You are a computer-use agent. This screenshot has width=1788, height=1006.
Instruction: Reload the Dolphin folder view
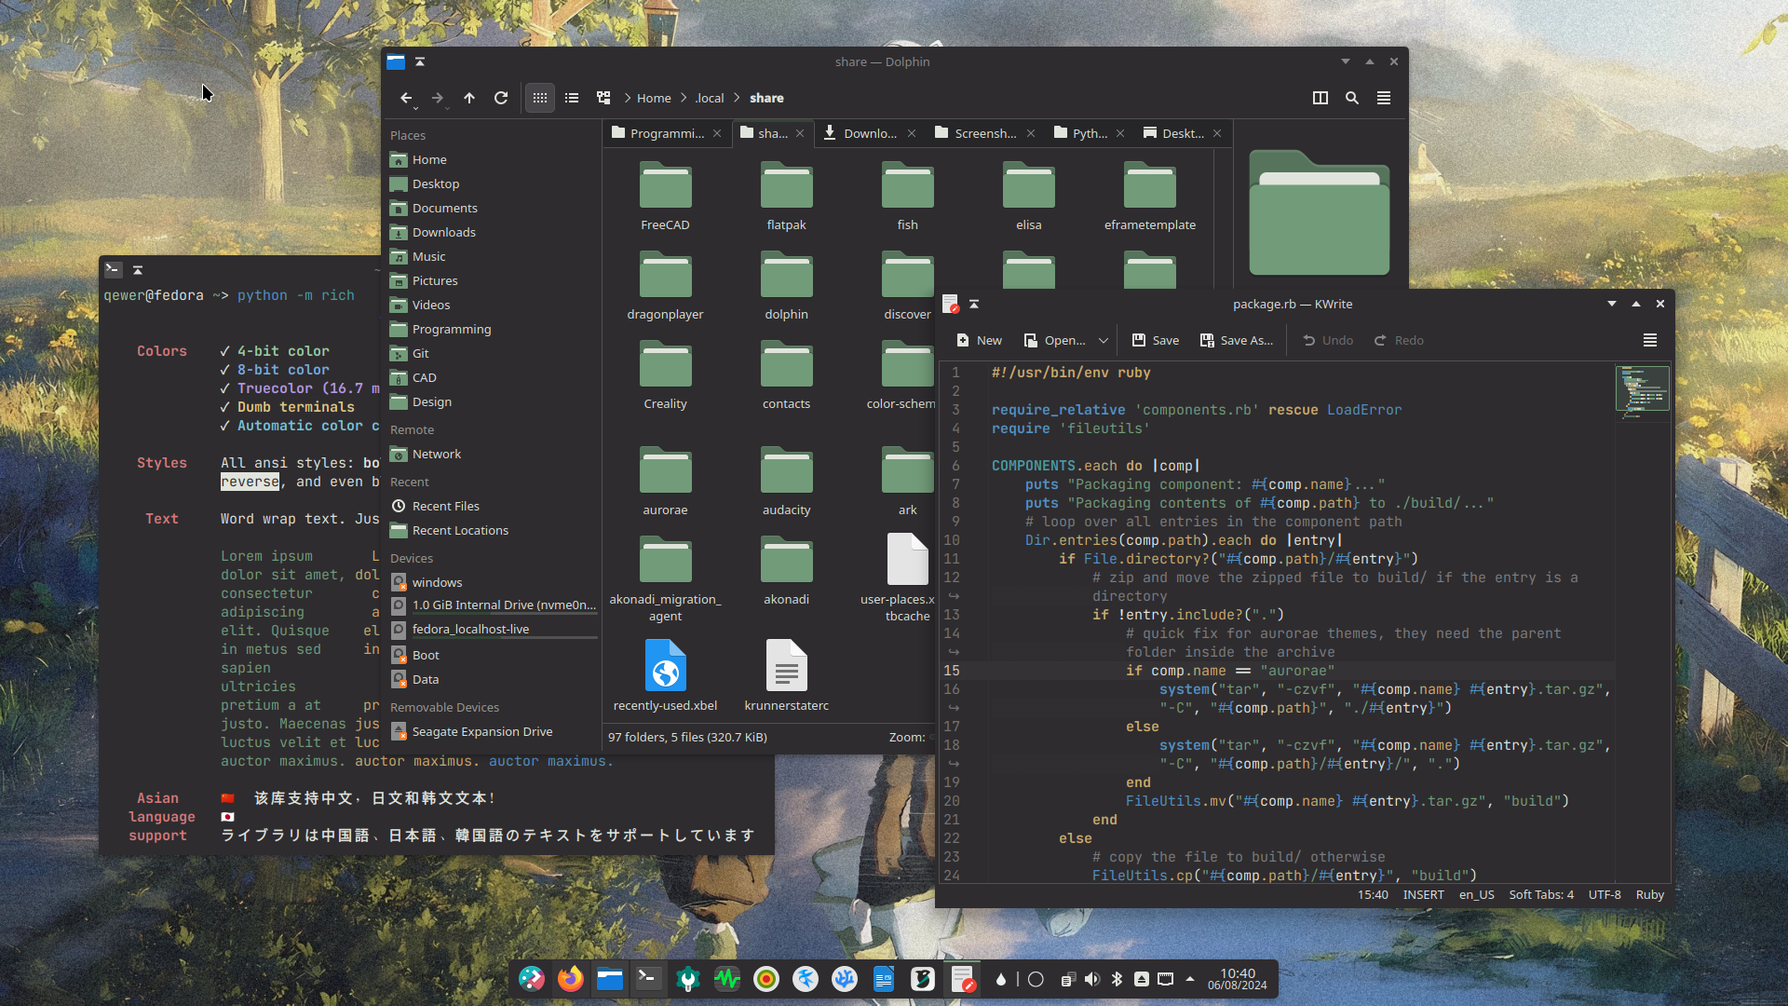501,98
